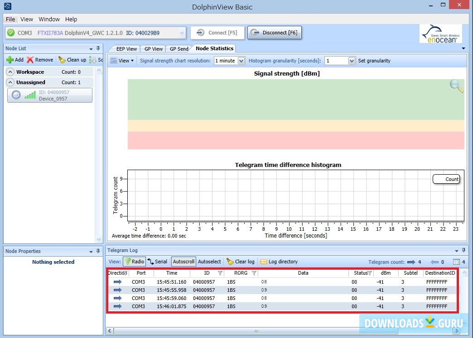
Task: Filter the RORG column
Action: (x=254, y=273)
